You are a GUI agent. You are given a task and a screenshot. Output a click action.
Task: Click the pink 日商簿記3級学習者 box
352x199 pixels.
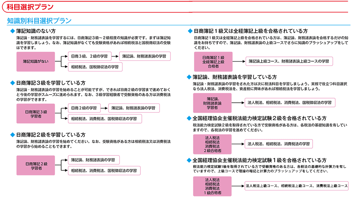pos(36,113)
